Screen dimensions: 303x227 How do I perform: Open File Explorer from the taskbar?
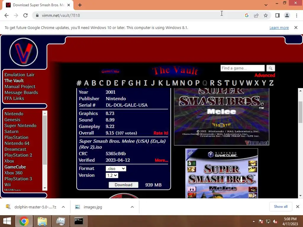click(42, 221)
